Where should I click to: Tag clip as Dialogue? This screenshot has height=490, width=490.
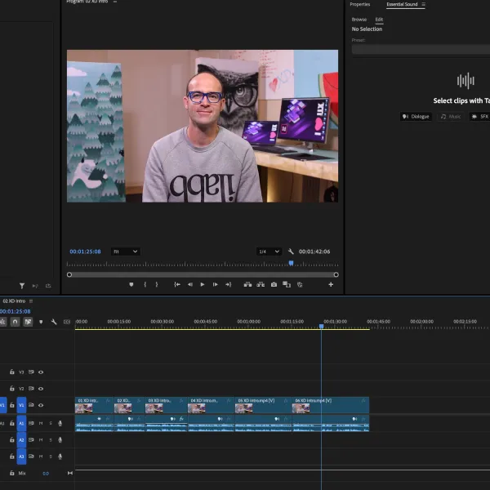point(416,117)
